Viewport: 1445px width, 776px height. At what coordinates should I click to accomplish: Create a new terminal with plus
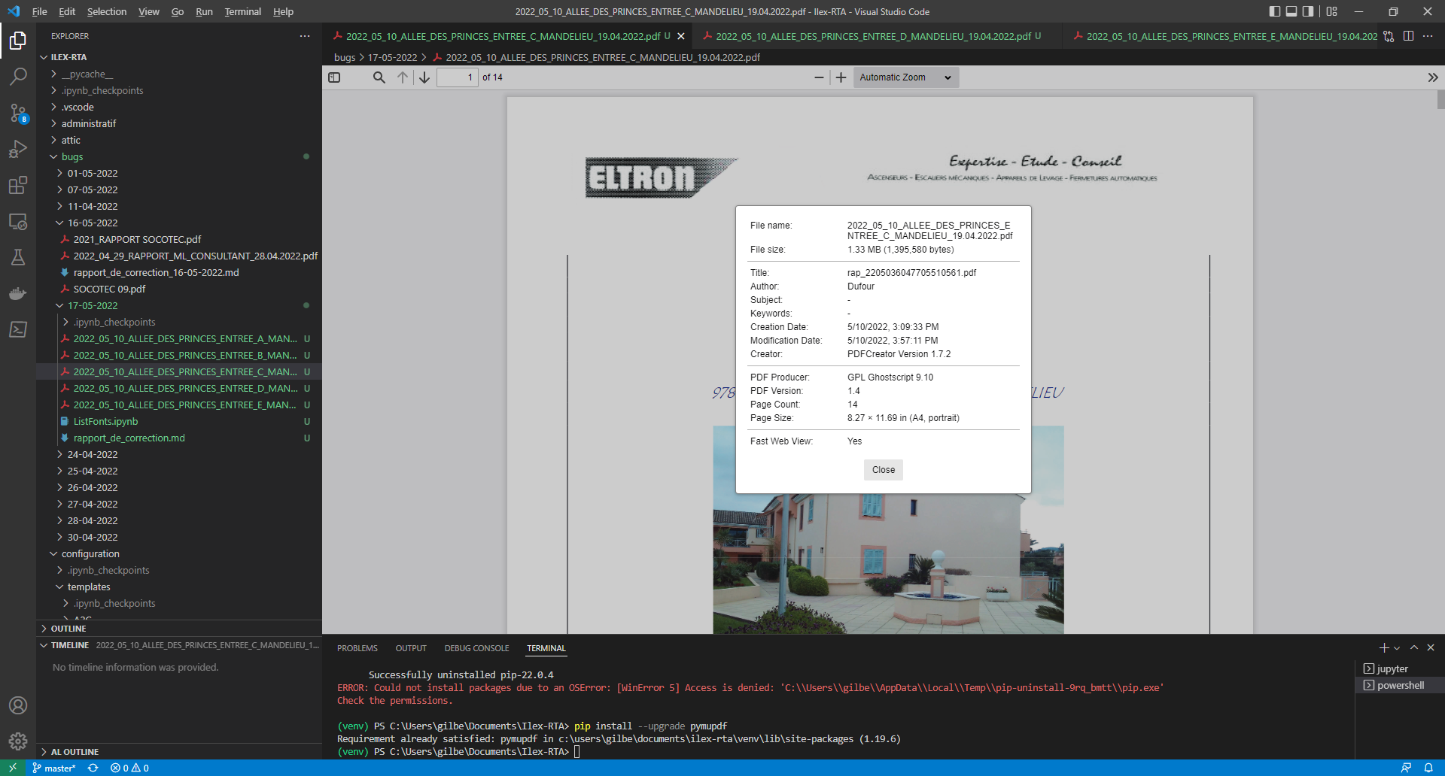1383,647
